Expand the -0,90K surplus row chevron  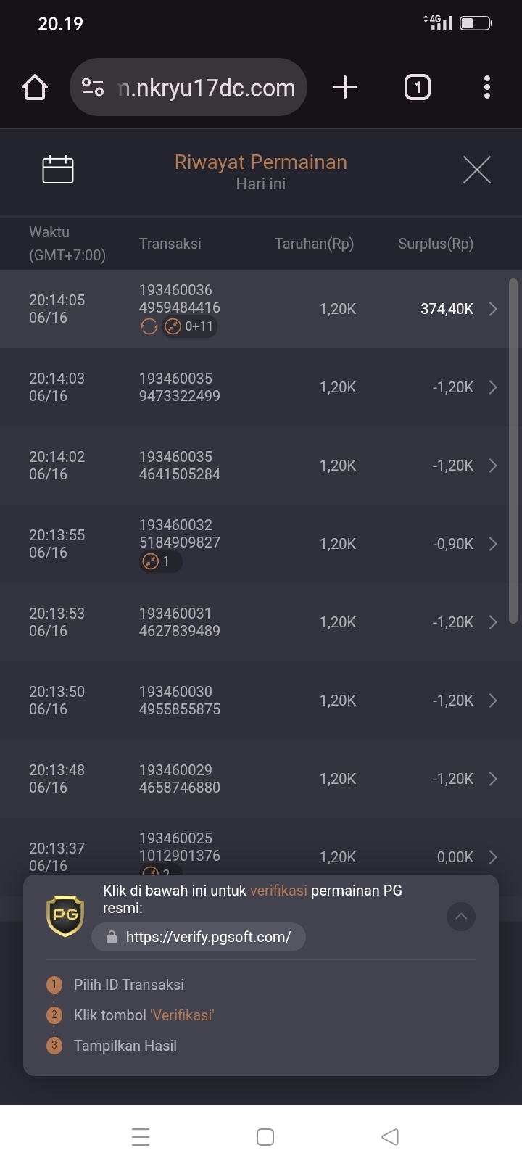click(x=493, y=544)
